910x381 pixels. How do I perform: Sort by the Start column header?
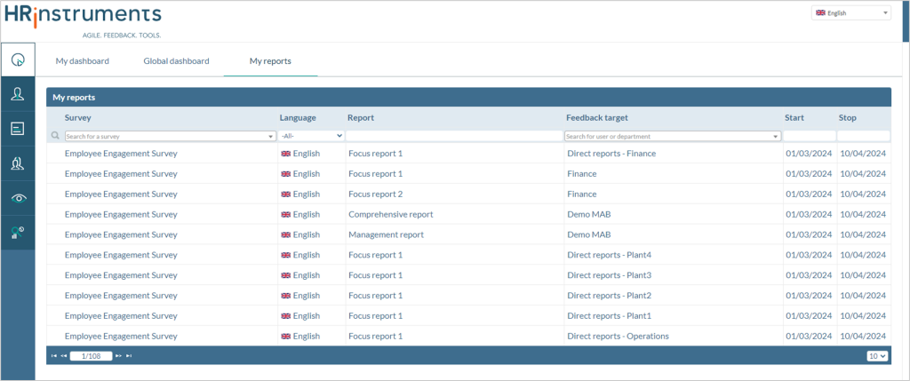point(794,118)
